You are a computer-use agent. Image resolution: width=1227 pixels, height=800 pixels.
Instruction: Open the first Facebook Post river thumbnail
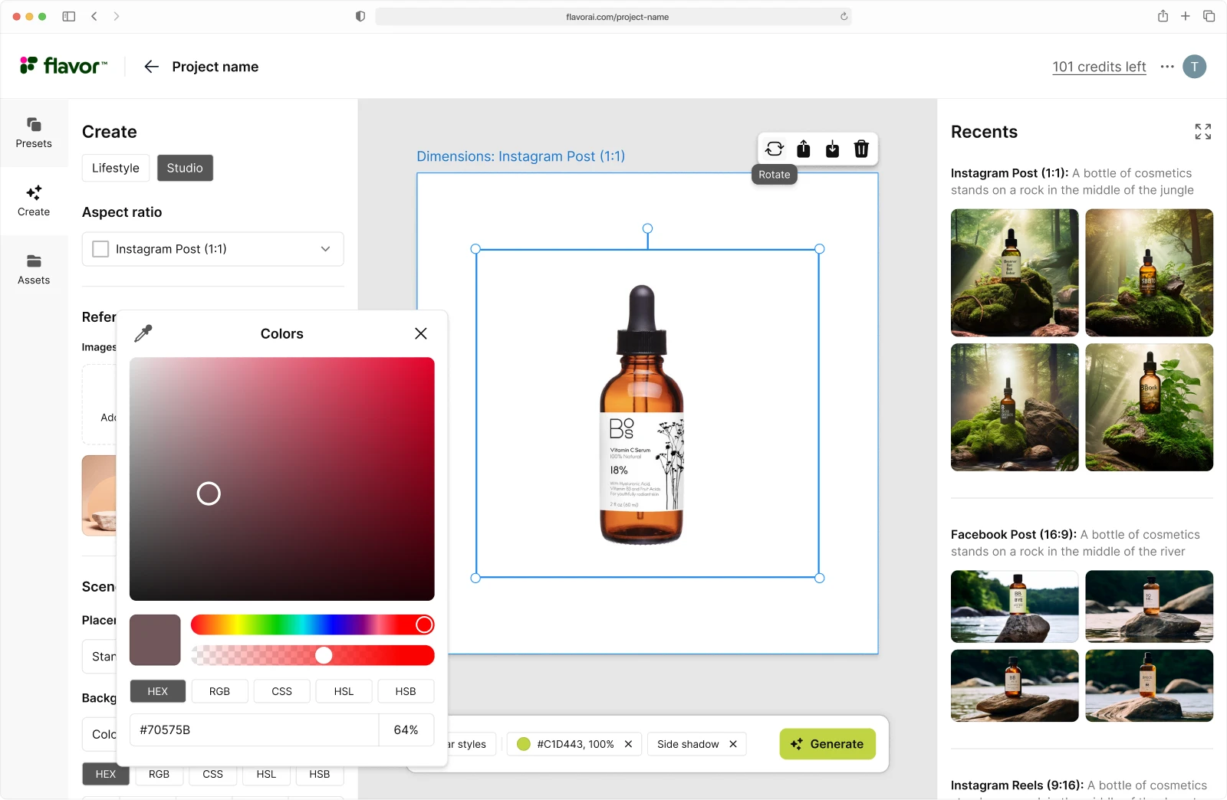point(1015,606)
